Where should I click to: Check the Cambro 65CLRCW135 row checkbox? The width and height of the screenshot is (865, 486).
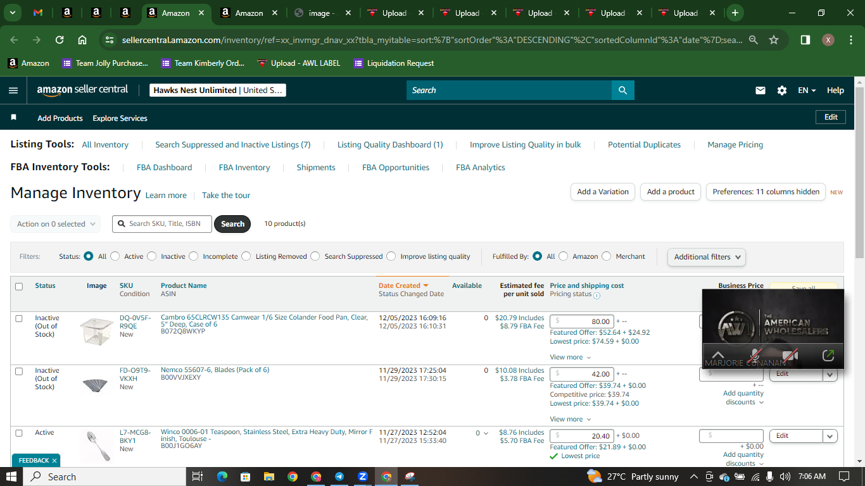point(19,318)
